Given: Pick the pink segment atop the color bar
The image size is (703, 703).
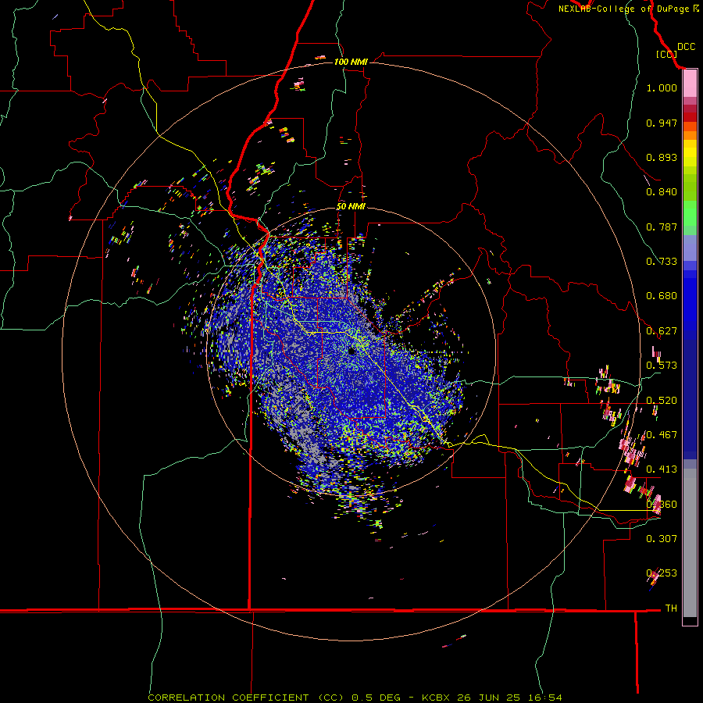Looking at the screenshot, I should tap(690, 84).
